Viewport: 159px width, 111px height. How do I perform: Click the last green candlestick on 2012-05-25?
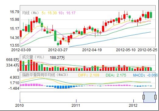click(x=151, y=15)
